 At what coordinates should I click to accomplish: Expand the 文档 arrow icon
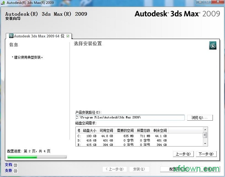click(x=15, y=165)
